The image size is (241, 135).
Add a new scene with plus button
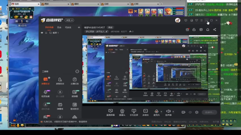click(79, 27)
